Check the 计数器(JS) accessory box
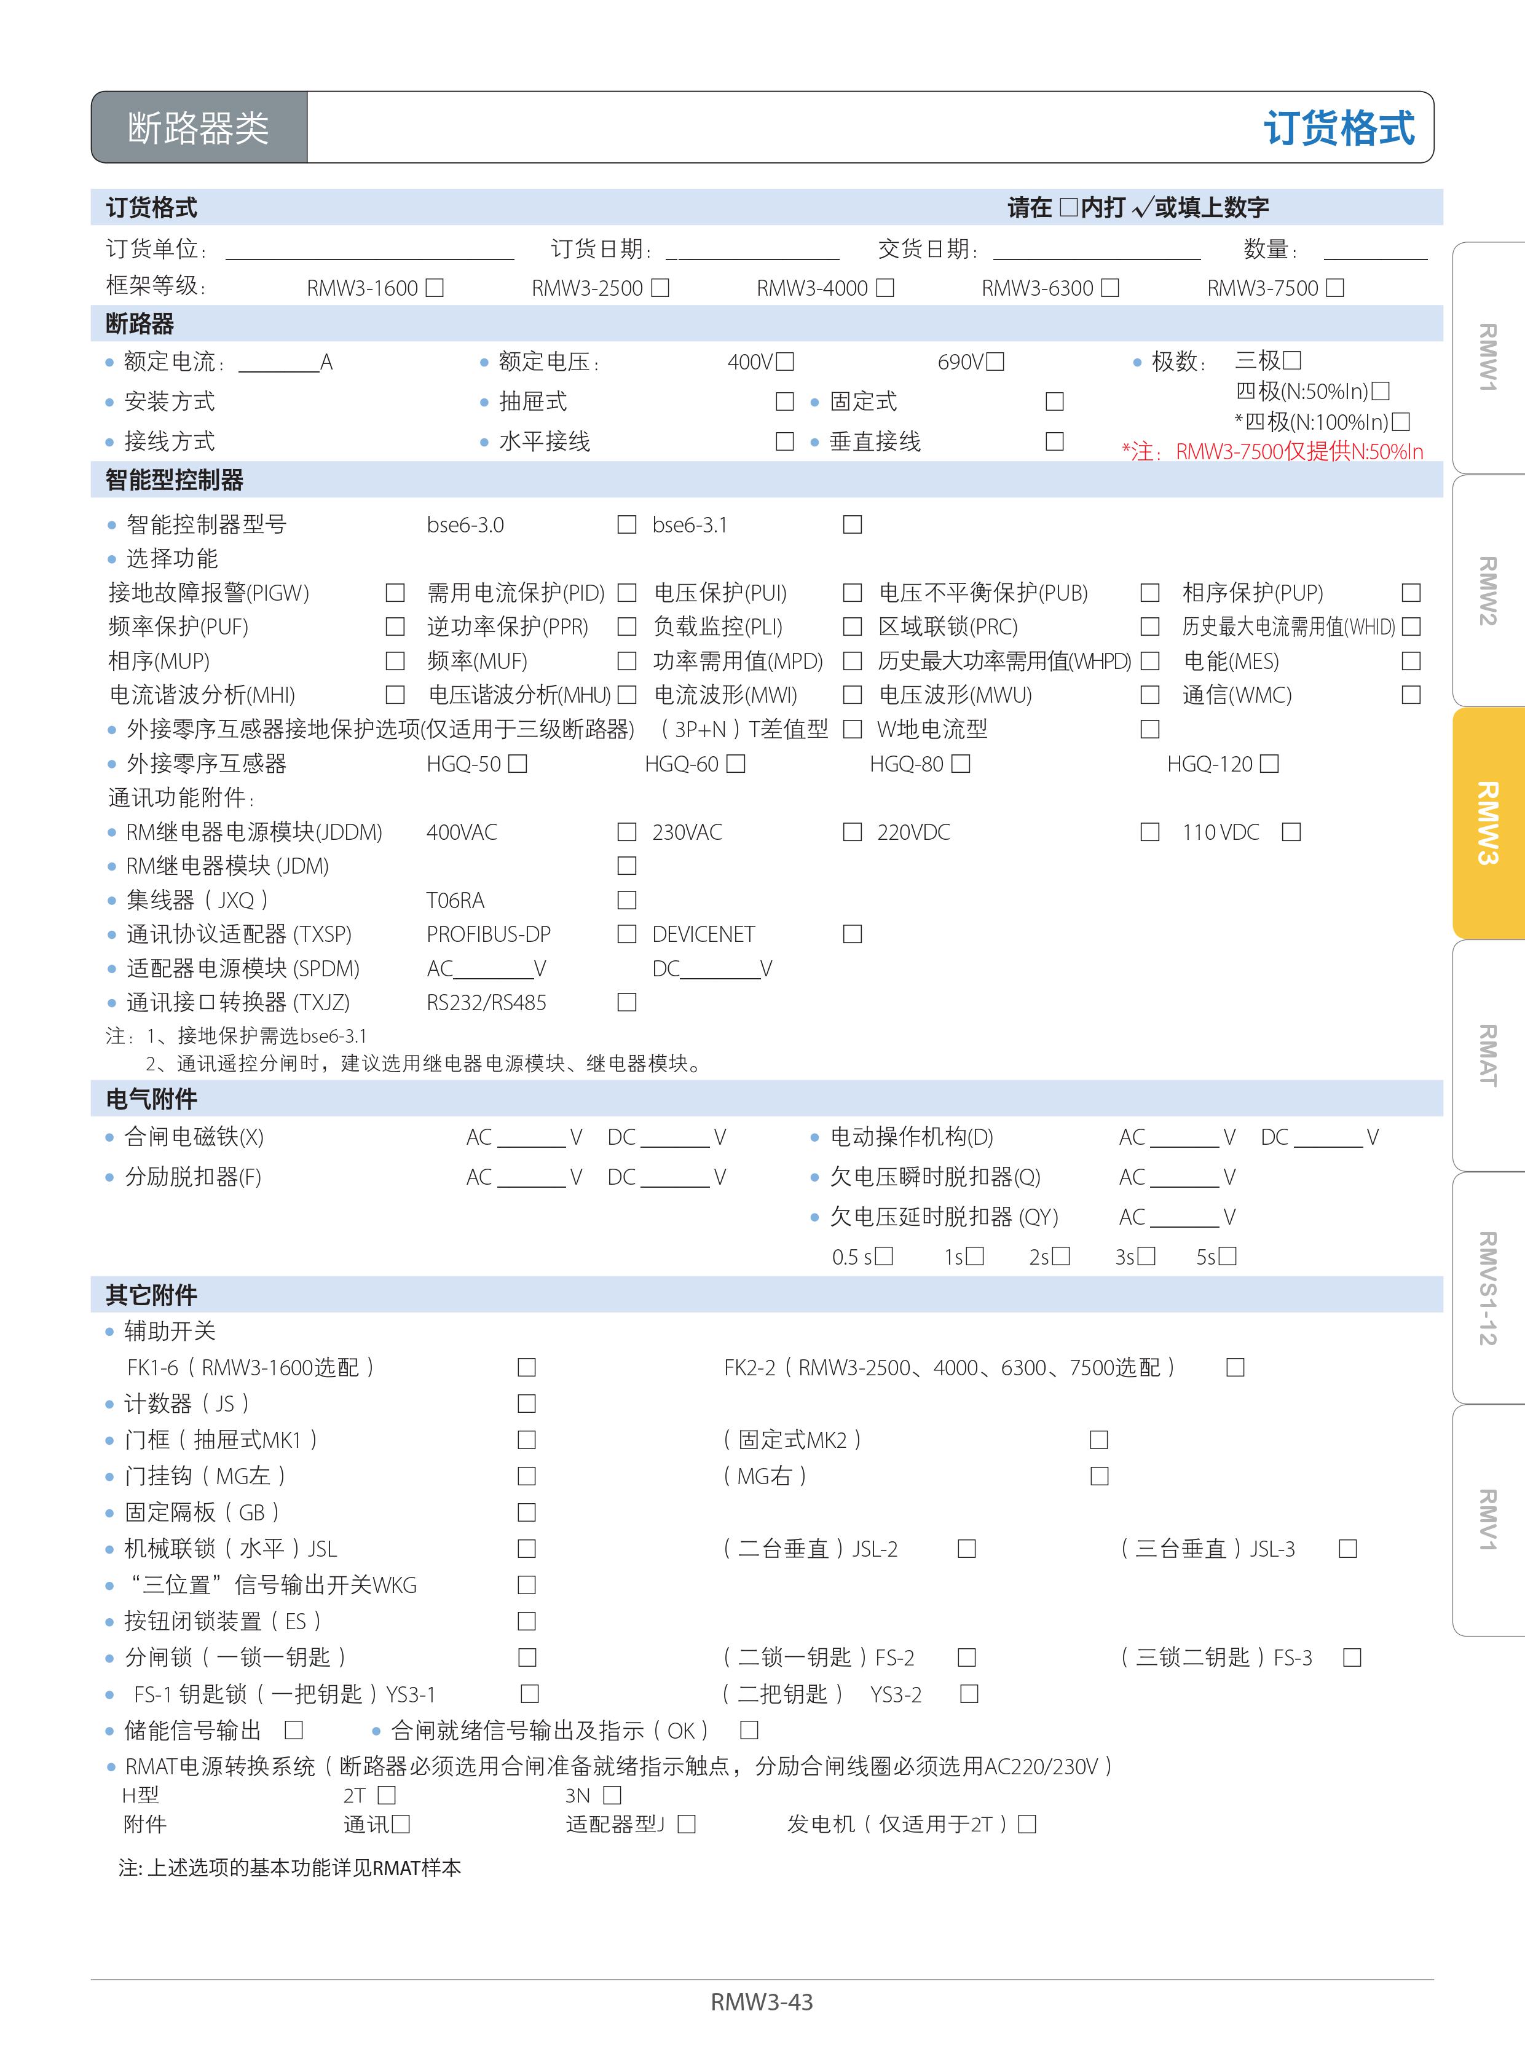 (527, 1404)
